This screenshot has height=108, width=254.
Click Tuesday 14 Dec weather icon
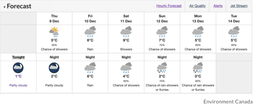[x=234, y=32]
